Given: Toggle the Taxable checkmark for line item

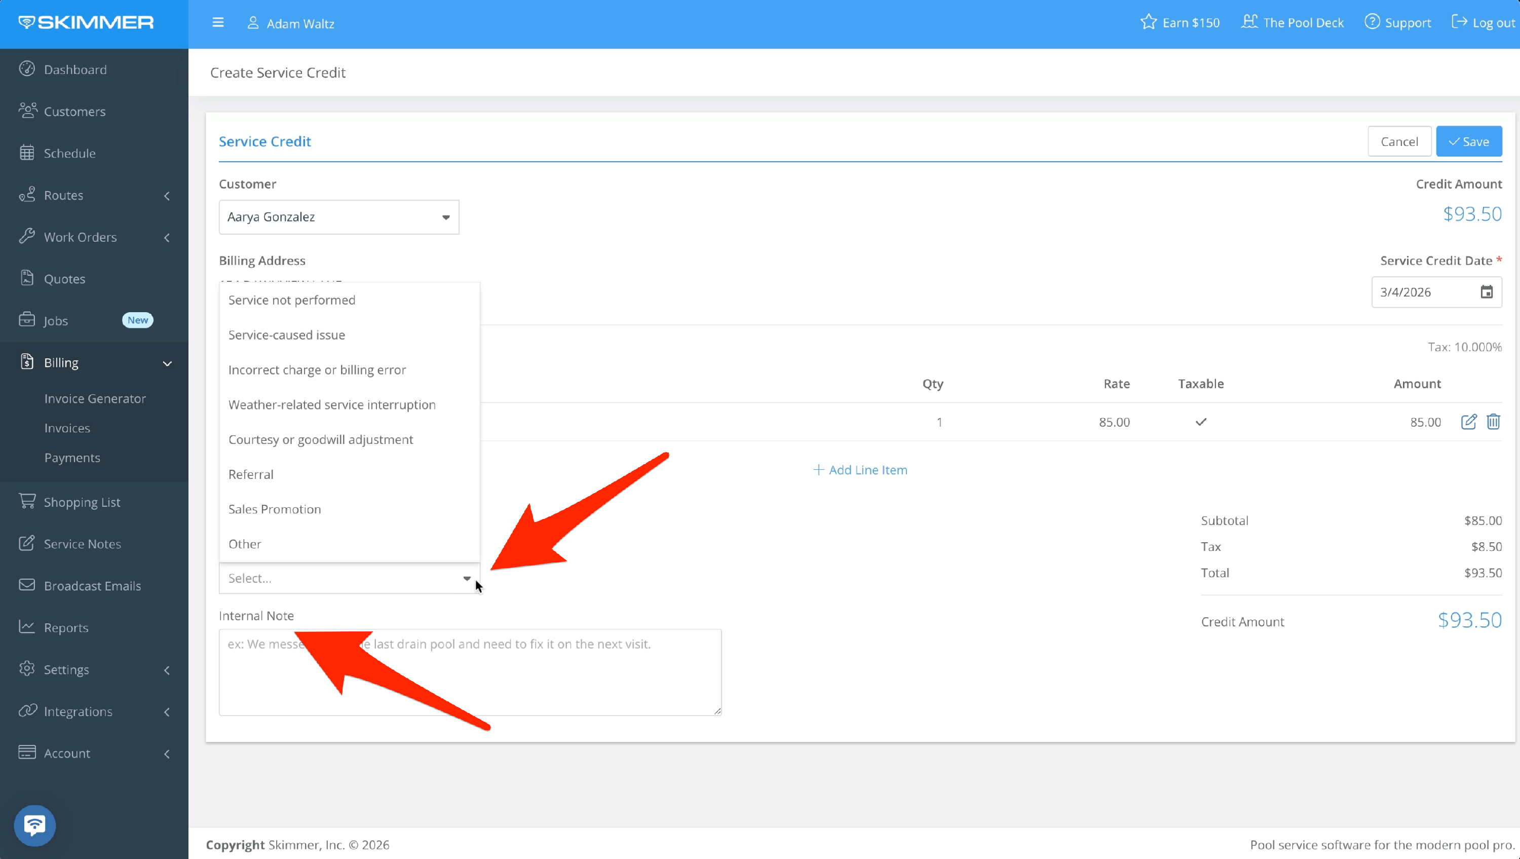Looking at the screenshot, I should point(1200,422).
